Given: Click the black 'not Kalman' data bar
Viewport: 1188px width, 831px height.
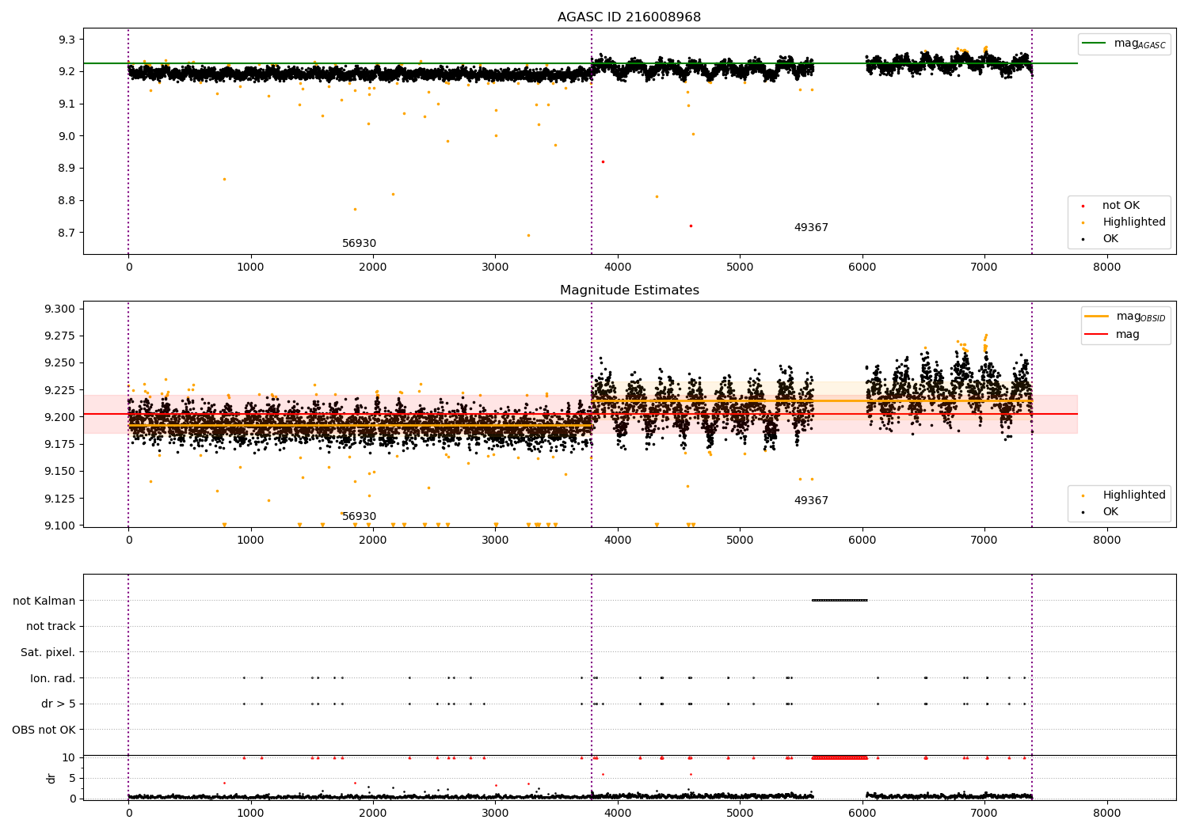Looking at the screenshot, I should pos(840,600).
